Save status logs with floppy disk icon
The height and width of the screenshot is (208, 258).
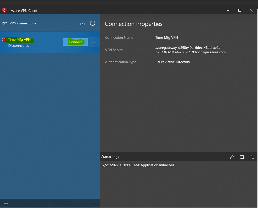point(242,157)
